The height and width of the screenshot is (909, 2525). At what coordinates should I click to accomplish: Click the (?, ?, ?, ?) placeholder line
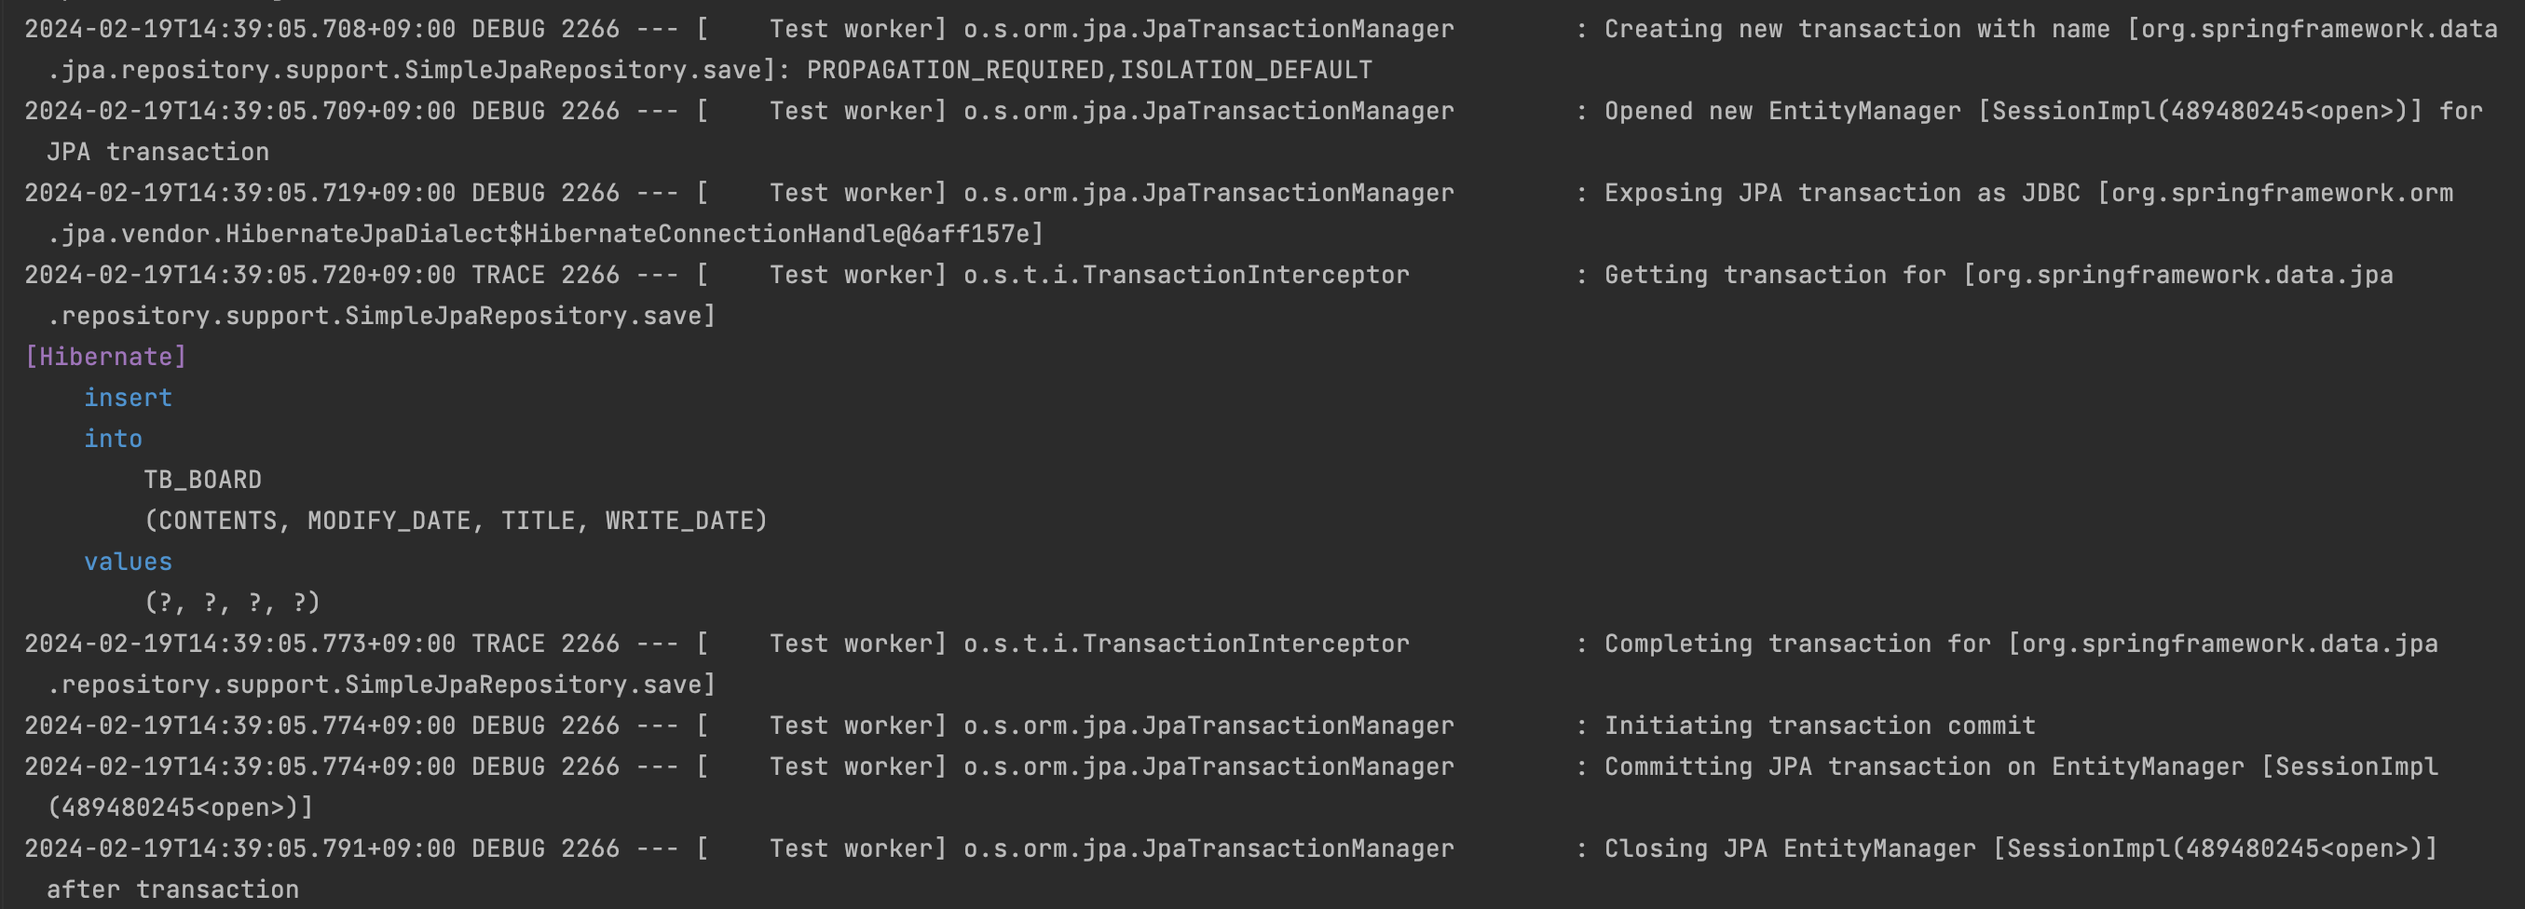coord(232,603)
